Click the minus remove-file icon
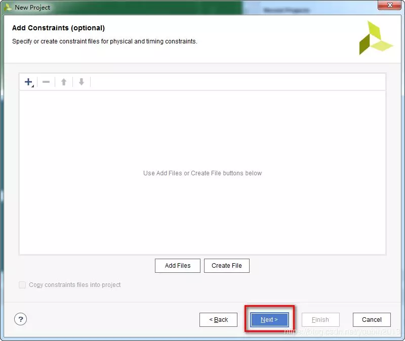The height and width of the screenshot is (341, 405). pyautogui.click(x=46, y=82)
